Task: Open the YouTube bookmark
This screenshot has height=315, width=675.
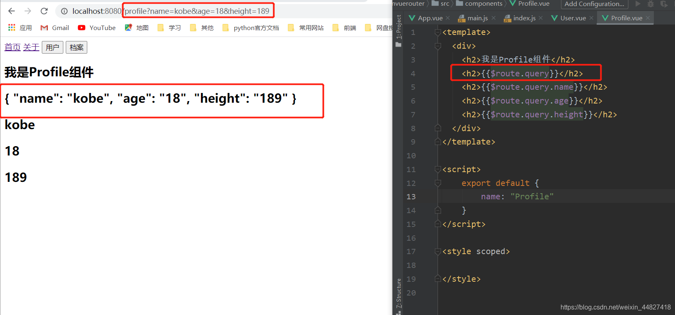Action: (97, 28)
